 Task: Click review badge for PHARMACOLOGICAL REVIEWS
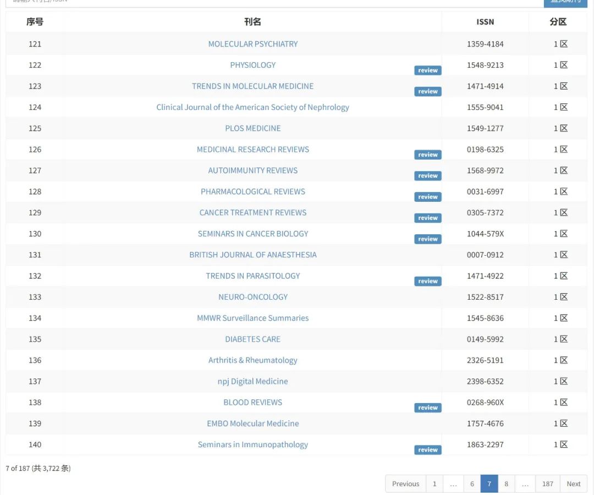point(427,197)
